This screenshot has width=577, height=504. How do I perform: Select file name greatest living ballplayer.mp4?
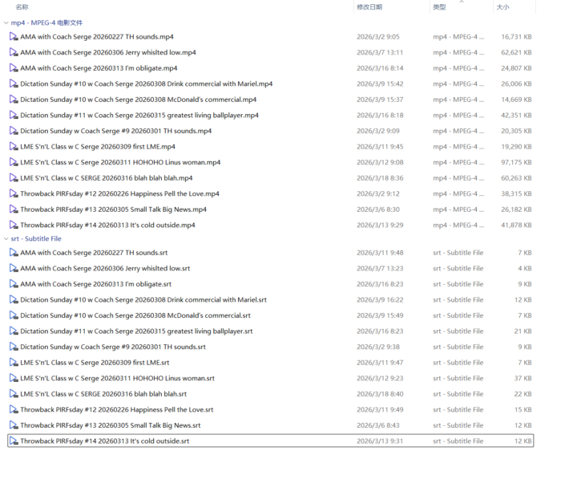(x=139, y=116)
